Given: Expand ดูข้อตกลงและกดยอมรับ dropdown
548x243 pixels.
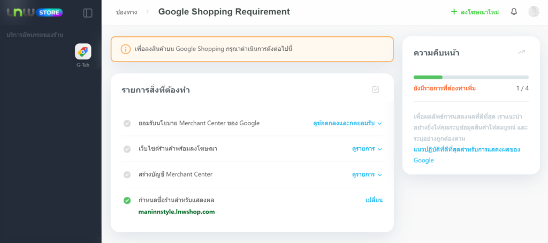Looking at the screenshot, I should [x=347, y=123].
